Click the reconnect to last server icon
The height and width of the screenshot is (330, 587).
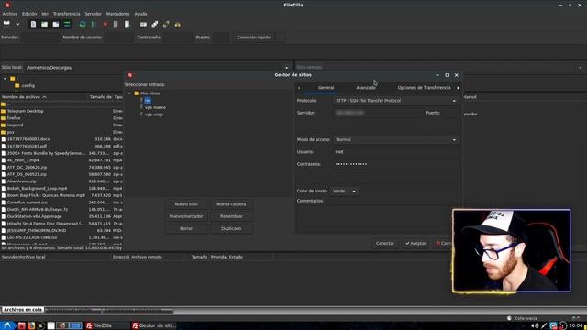(x=127, y=25)
